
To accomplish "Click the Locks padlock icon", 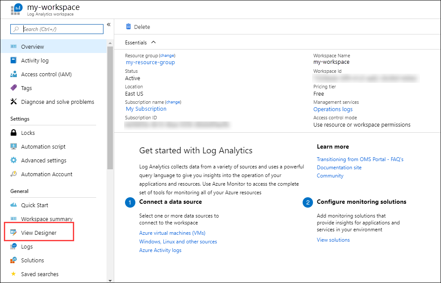I will point(13,133).
